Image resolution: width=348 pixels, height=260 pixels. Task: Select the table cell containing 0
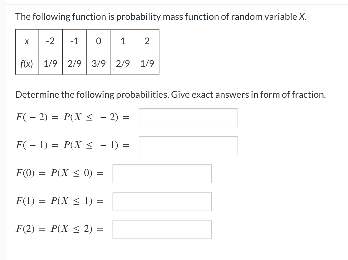click(x=98, y=41)
